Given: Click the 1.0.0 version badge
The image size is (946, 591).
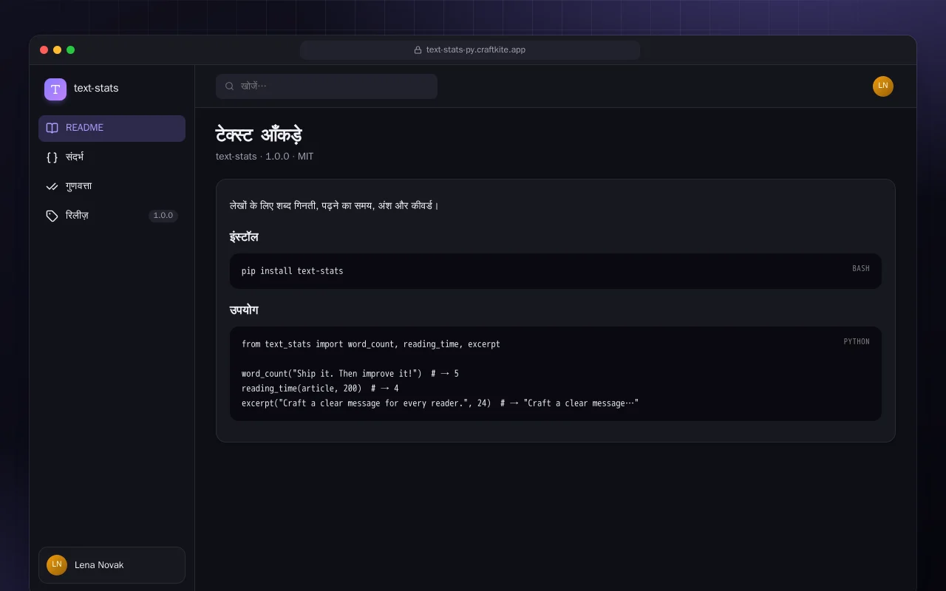Looking at the screenshot, I should (163, 216).
